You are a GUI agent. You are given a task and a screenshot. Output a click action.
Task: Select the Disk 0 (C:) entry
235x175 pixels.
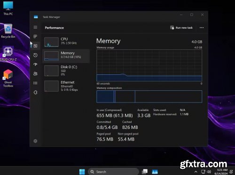(x=66, y=71)
